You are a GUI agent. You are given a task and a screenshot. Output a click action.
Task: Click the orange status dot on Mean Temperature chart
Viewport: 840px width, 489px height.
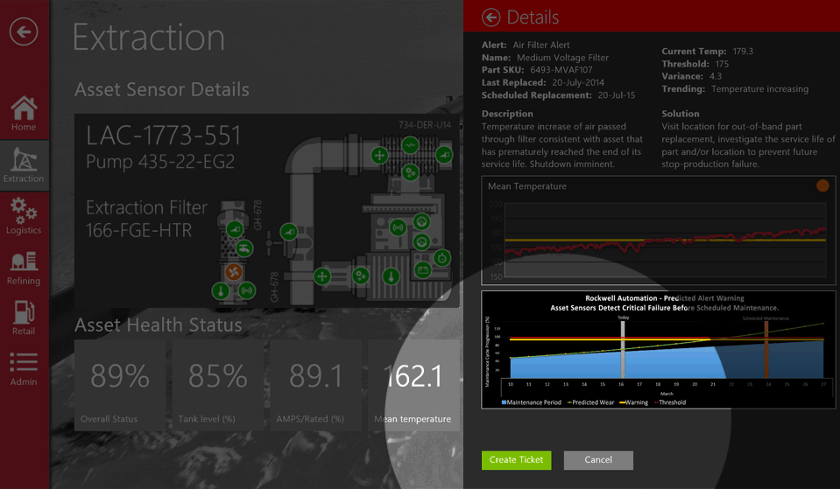pyautogui.click(x=822, y=185)
